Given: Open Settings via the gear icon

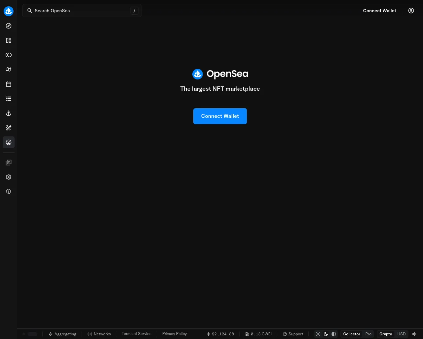Looking at the screenshot, I should click(x=9, y=177).
